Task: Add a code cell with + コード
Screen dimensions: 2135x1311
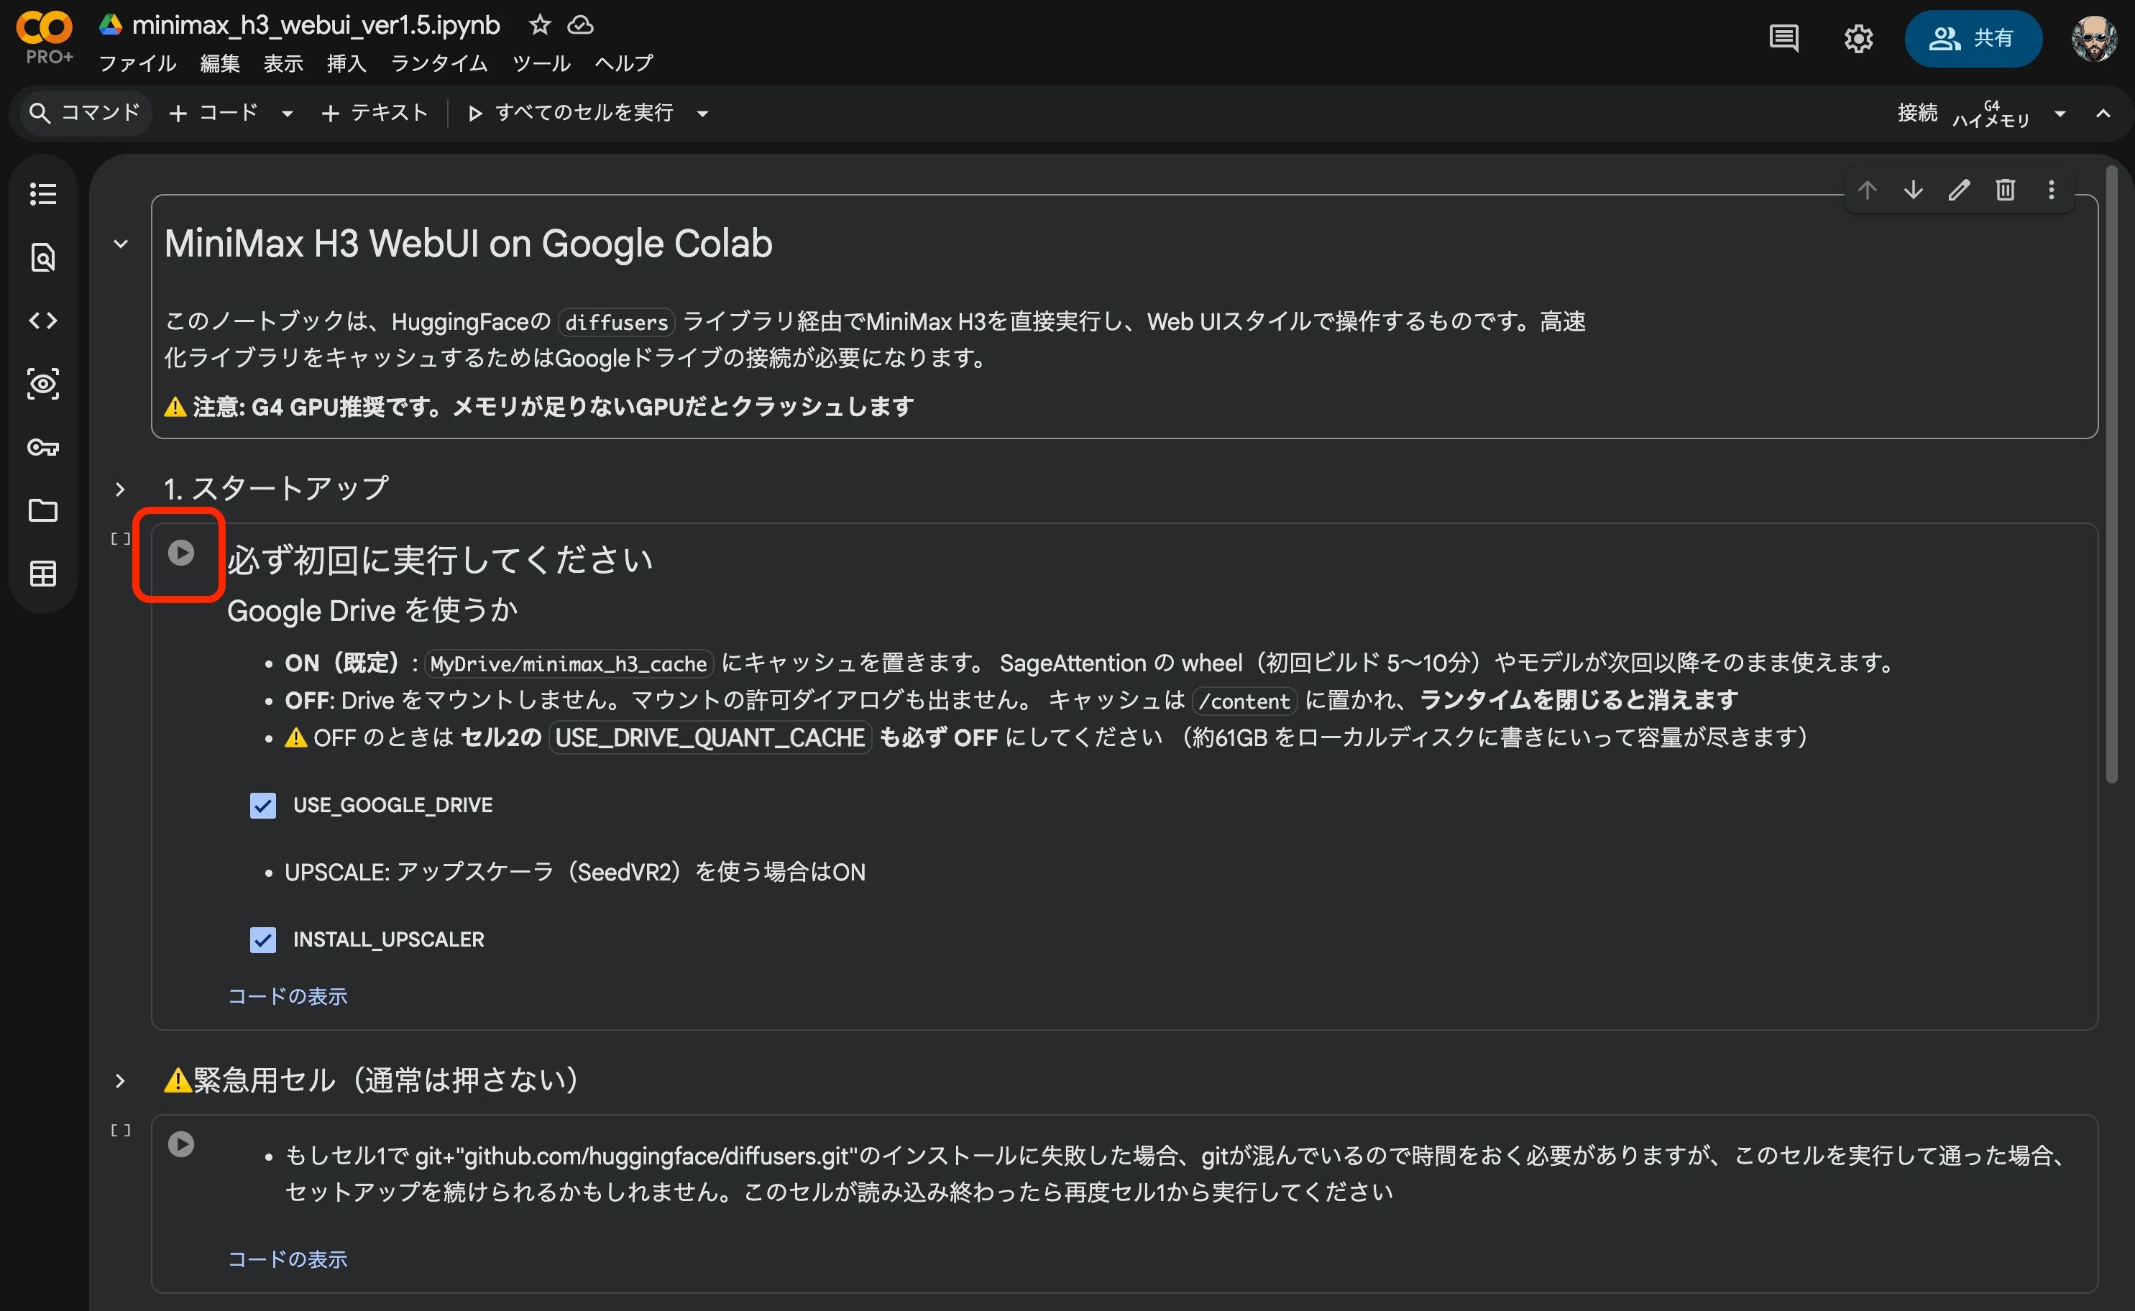Action: click(x=214, y=113)
